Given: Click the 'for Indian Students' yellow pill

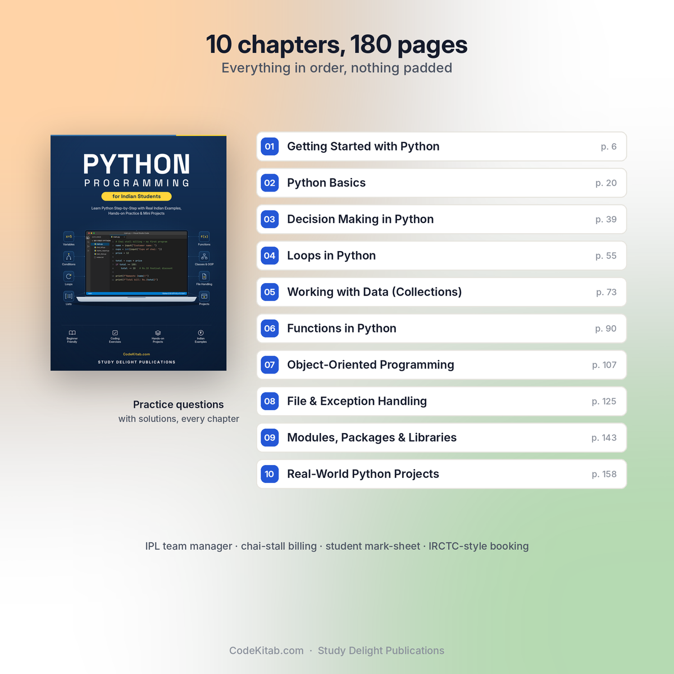Looking at the screenshot, I should pos(136,197).
